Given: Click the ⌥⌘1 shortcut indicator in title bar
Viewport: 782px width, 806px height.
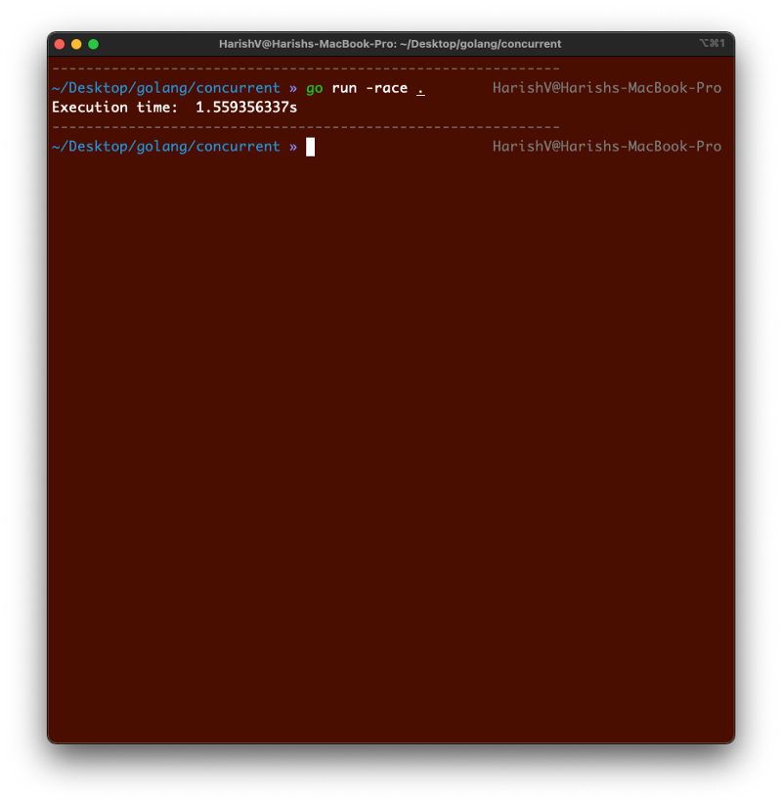Looking at the screenshot, I should 713,43.
